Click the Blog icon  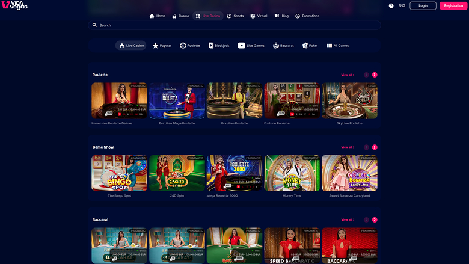277,16
